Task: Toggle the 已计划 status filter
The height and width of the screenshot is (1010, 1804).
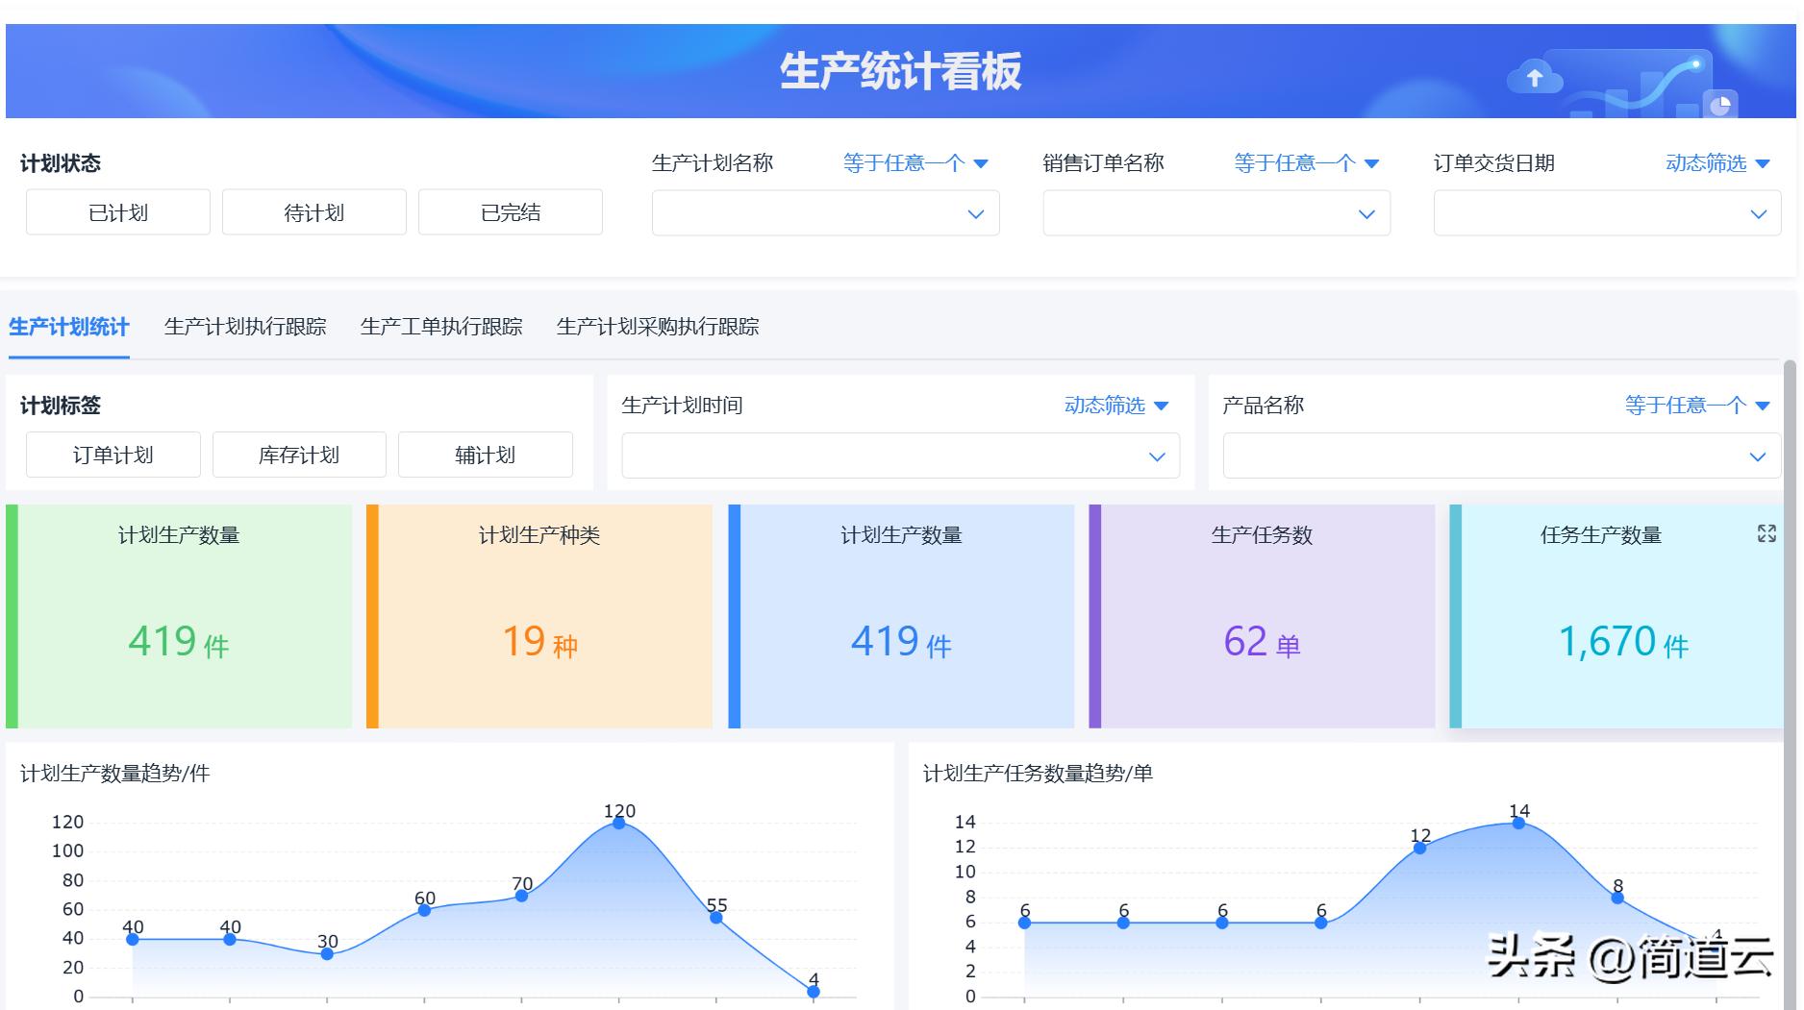Action: (117, 212)
